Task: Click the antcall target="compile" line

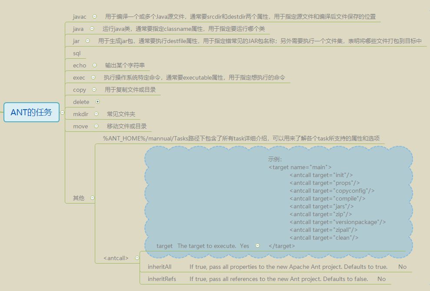Action: [327, 199]
